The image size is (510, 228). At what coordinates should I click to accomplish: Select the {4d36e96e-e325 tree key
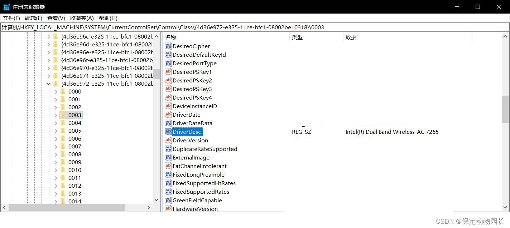click(x=107, y=52)
